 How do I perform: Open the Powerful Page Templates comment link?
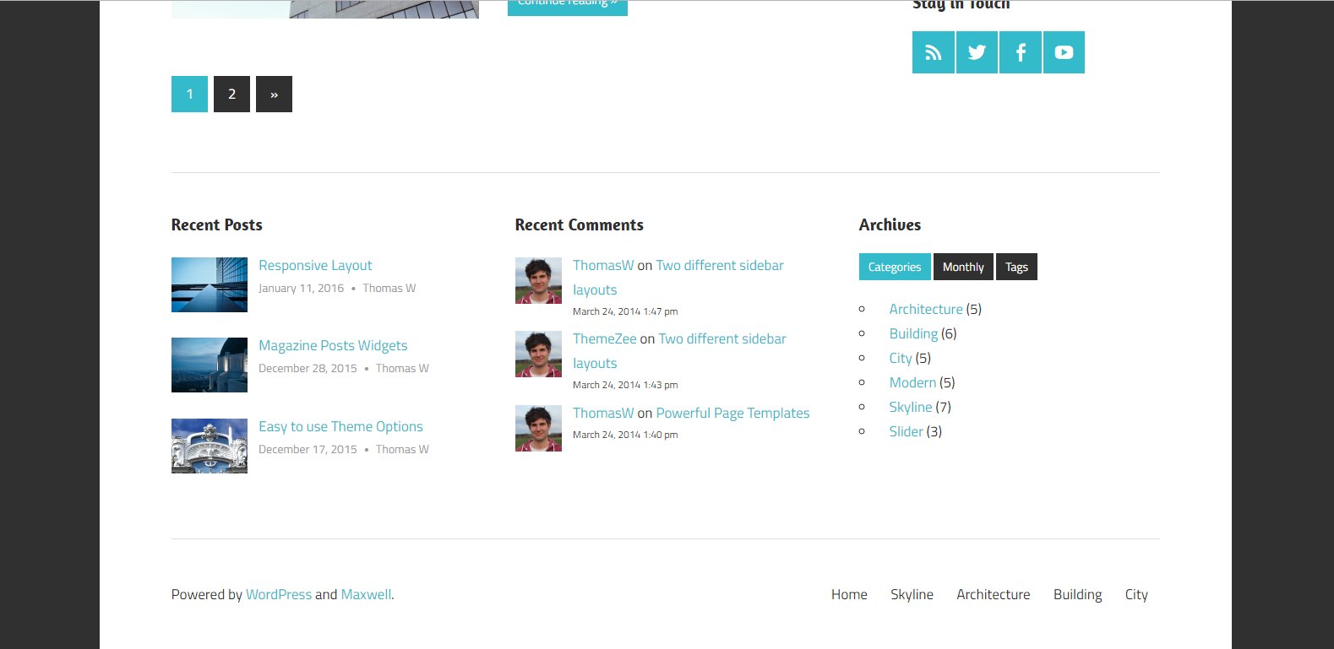pyautogui.click(x=732, y=414)
